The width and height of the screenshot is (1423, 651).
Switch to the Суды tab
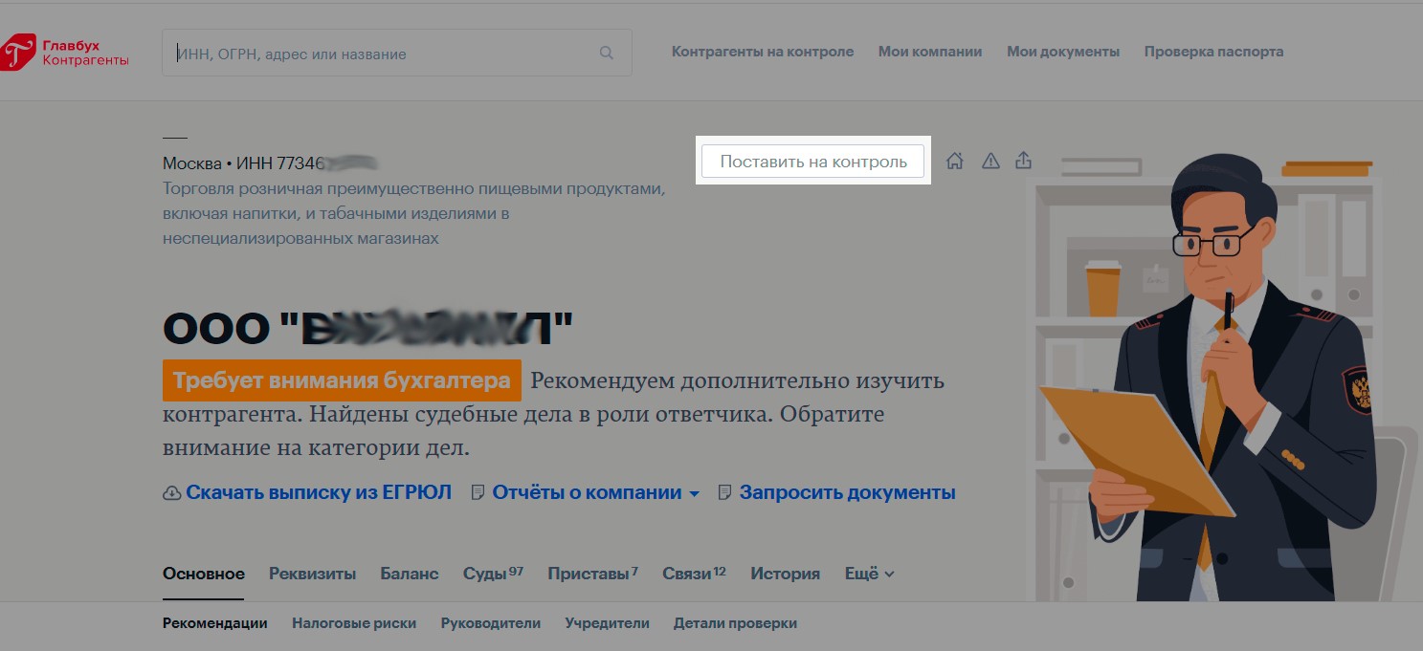click(492, 574)
